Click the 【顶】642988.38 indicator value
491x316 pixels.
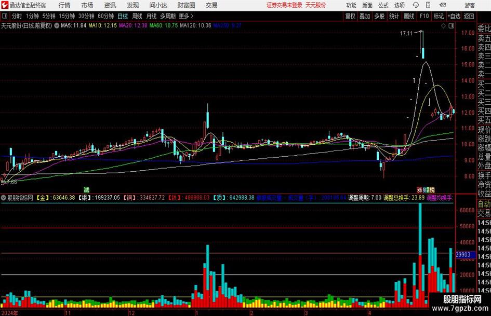[x=233, y=198]
